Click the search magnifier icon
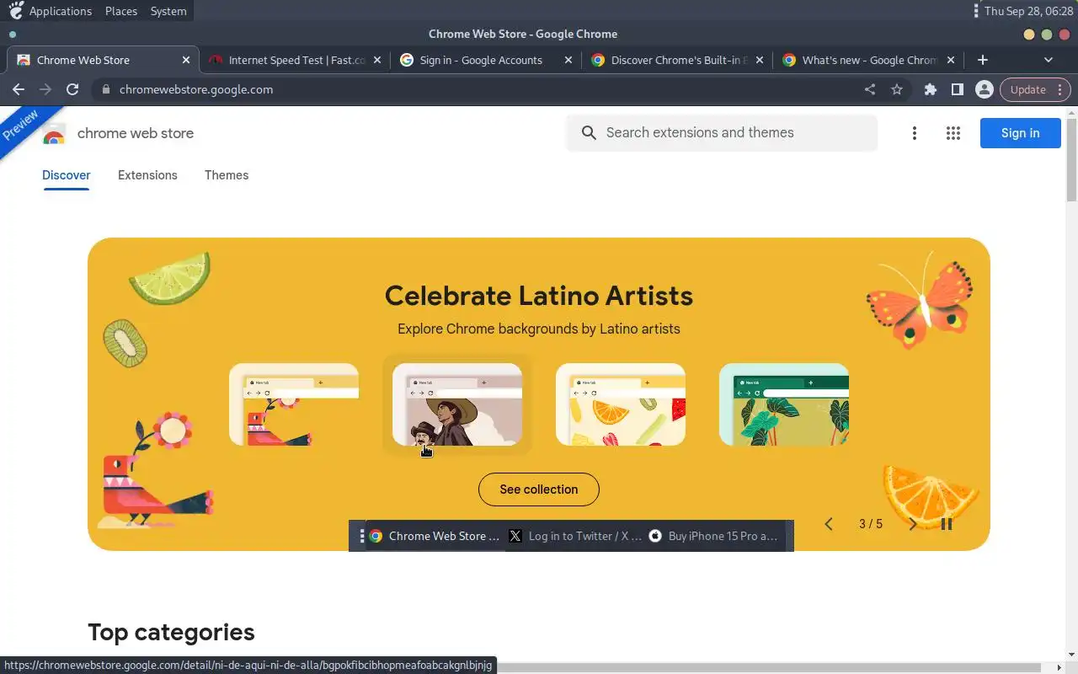The image size is (1078, 674). 590,133
